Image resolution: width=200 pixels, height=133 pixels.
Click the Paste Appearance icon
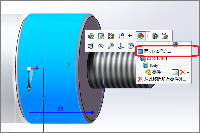(165, 36)
